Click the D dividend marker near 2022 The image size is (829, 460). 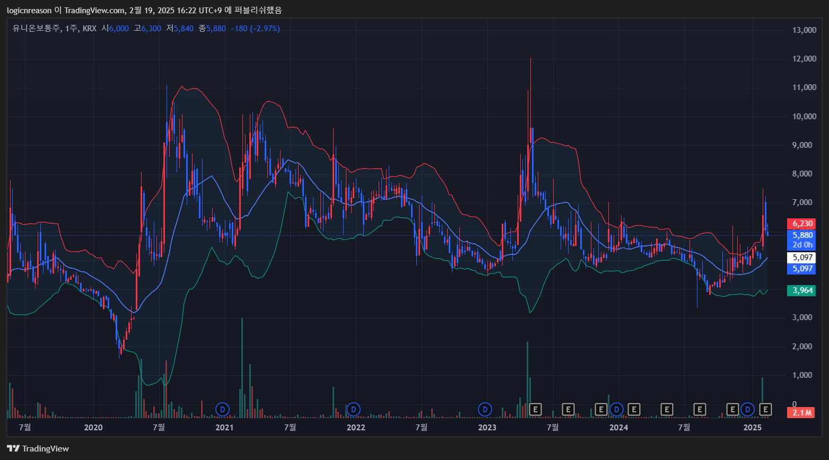[x=354, y=409]
